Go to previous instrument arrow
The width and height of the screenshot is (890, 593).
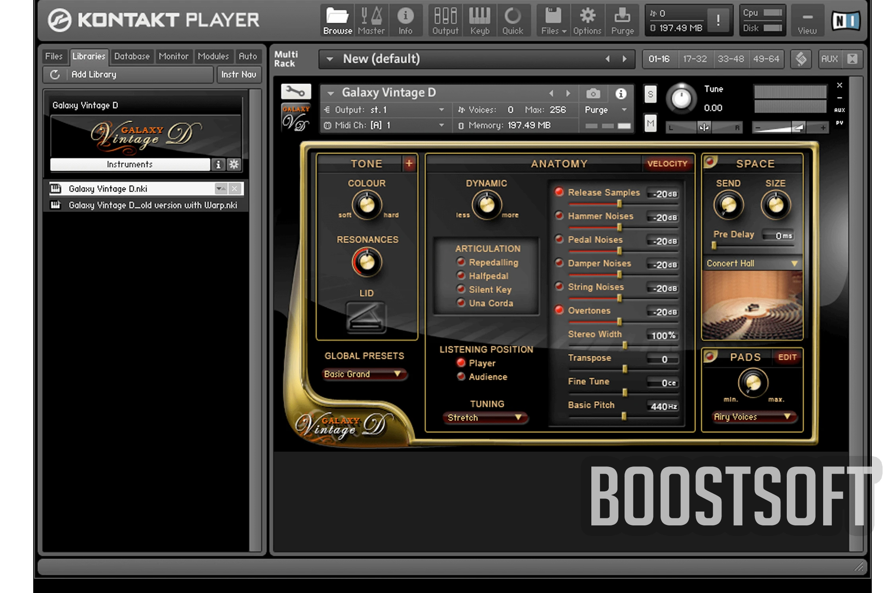[551, 93]
